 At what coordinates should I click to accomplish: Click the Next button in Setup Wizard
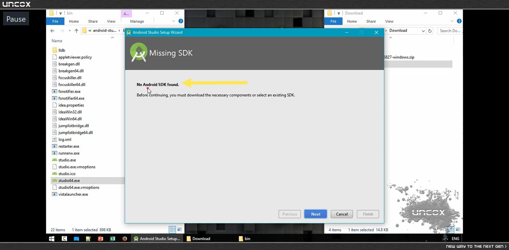pyautogui.click(x=316, y=214)
